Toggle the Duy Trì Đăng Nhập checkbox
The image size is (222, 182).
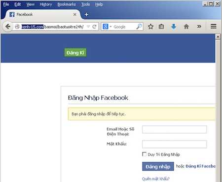pyautogui.click(x=144, y=154)
